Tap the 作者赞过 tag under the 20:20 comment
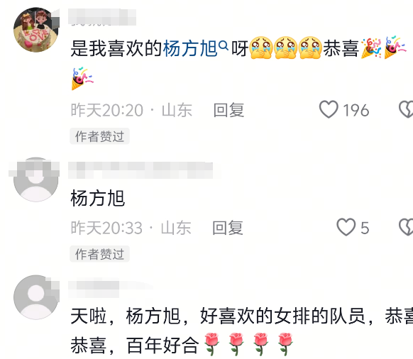 point(99,136)
